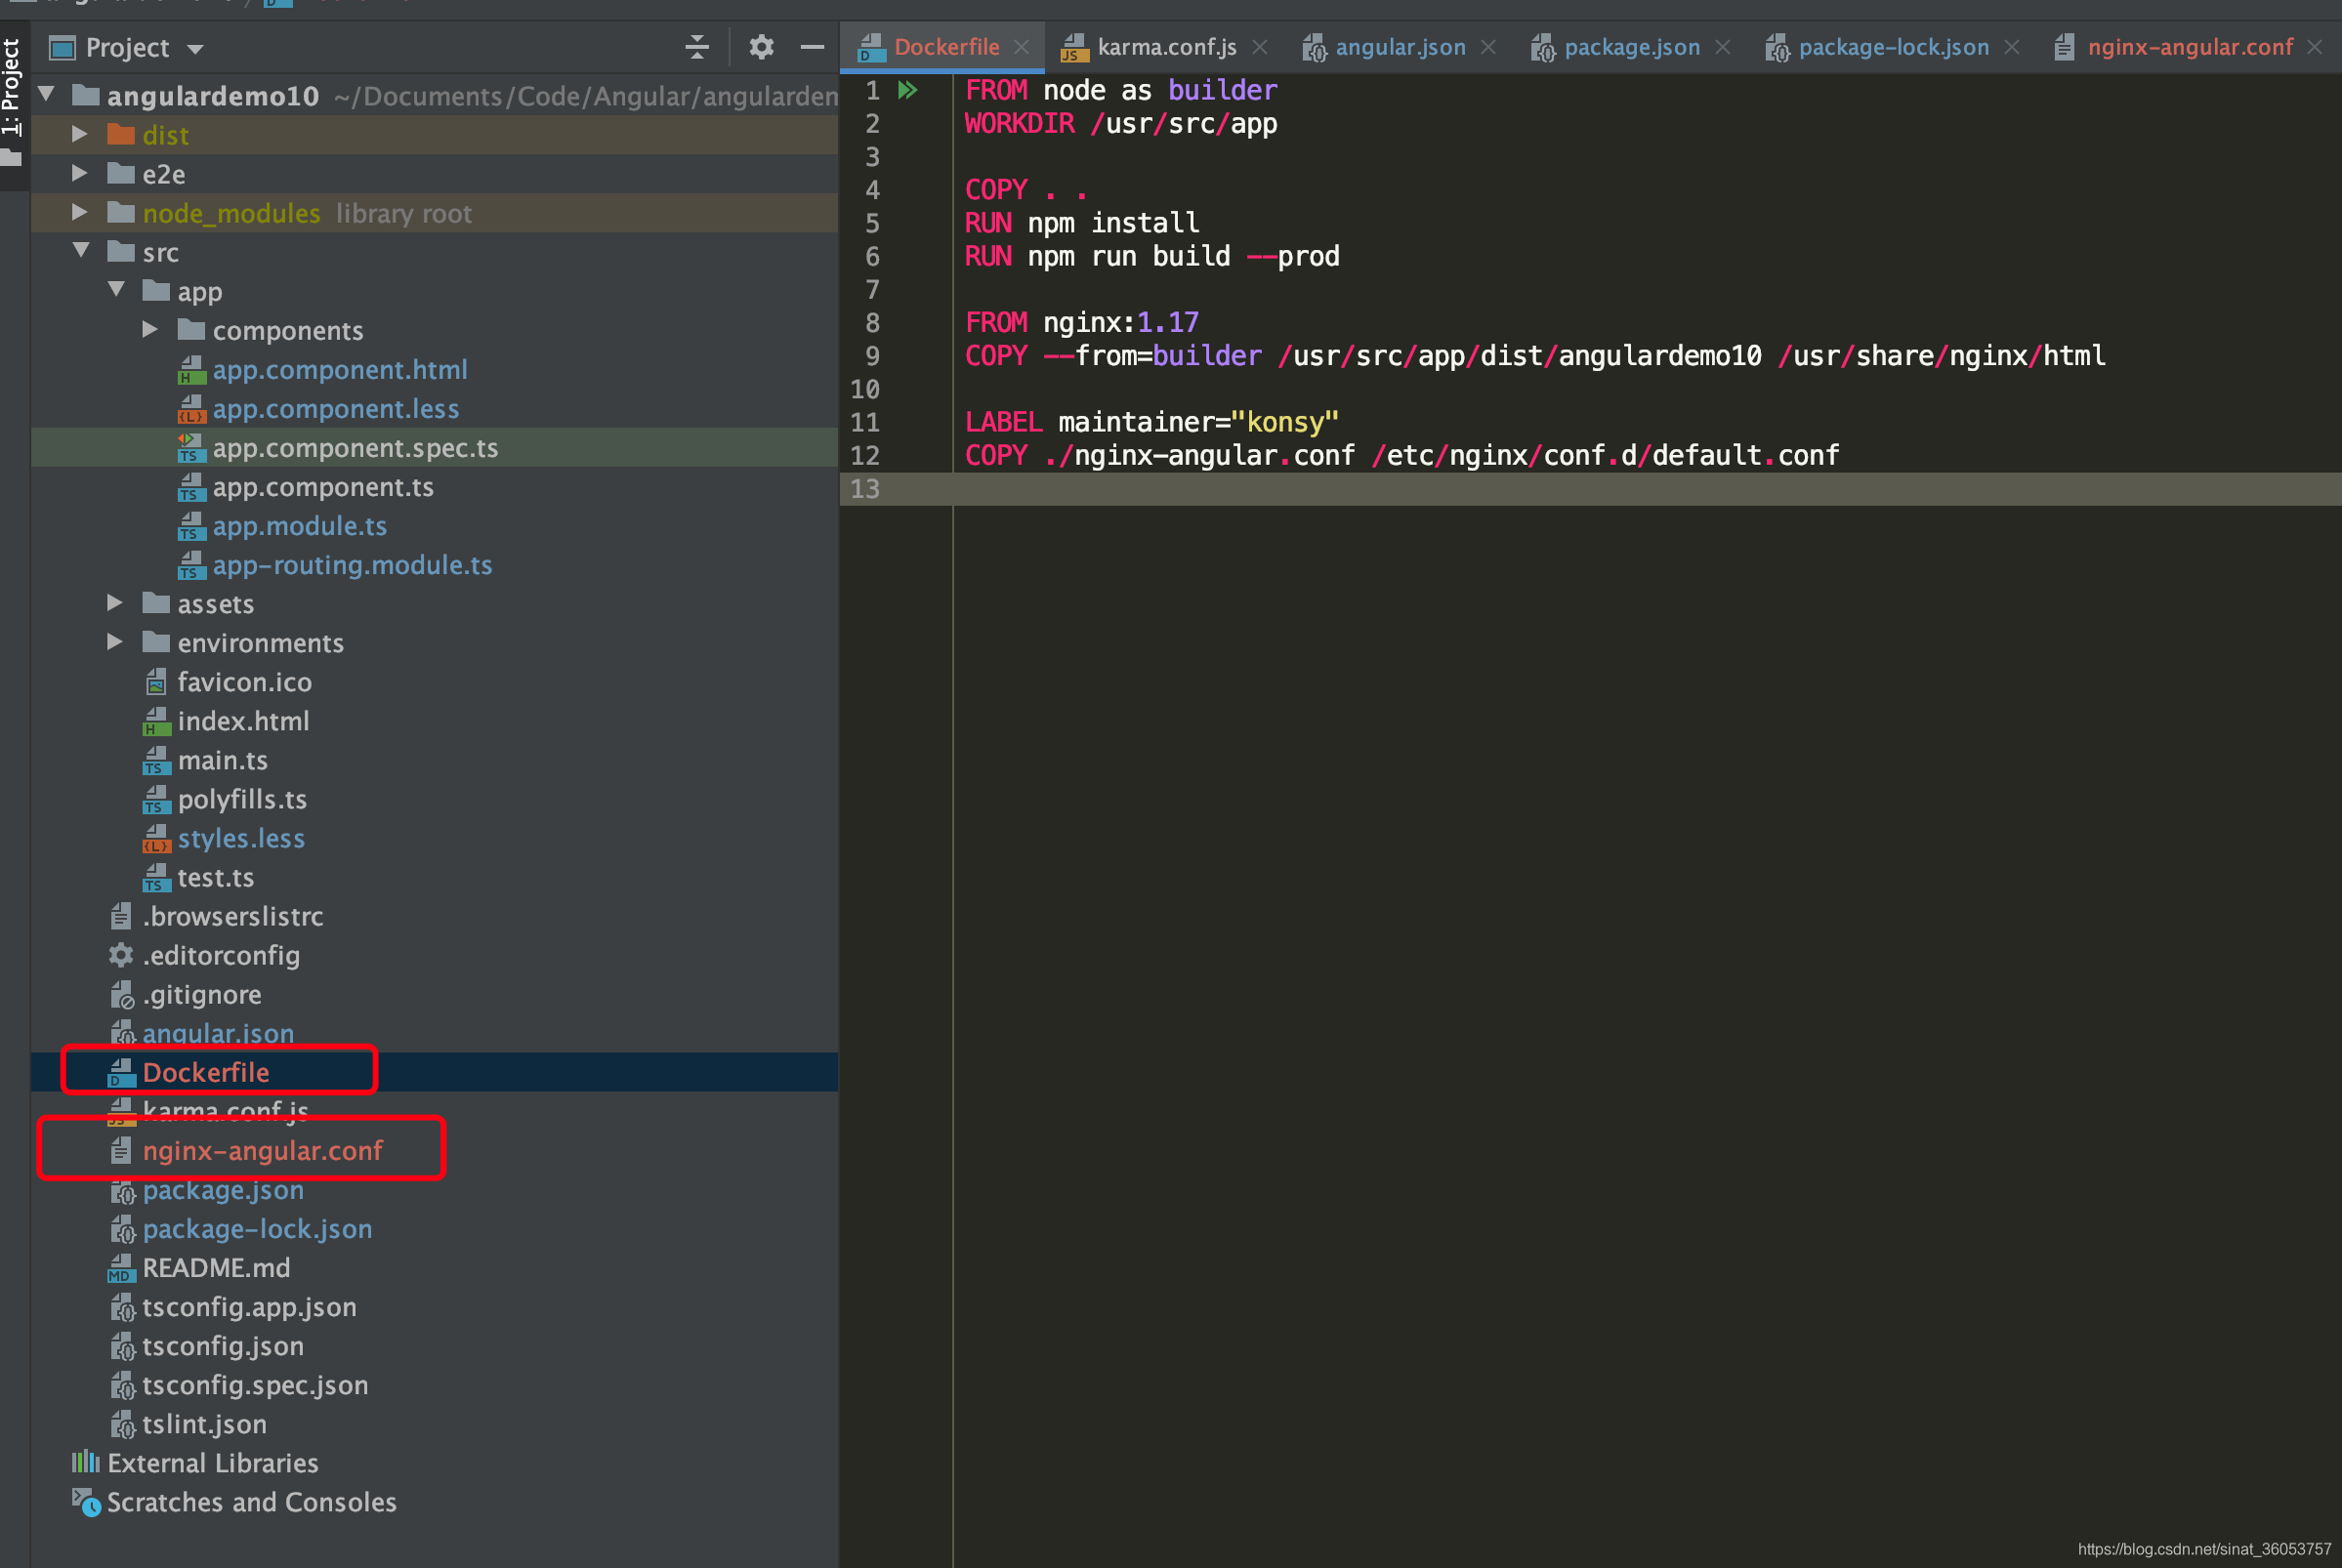Close the Dockerfile tab
The image size is (2342, 1568).
pos(1021,47)
